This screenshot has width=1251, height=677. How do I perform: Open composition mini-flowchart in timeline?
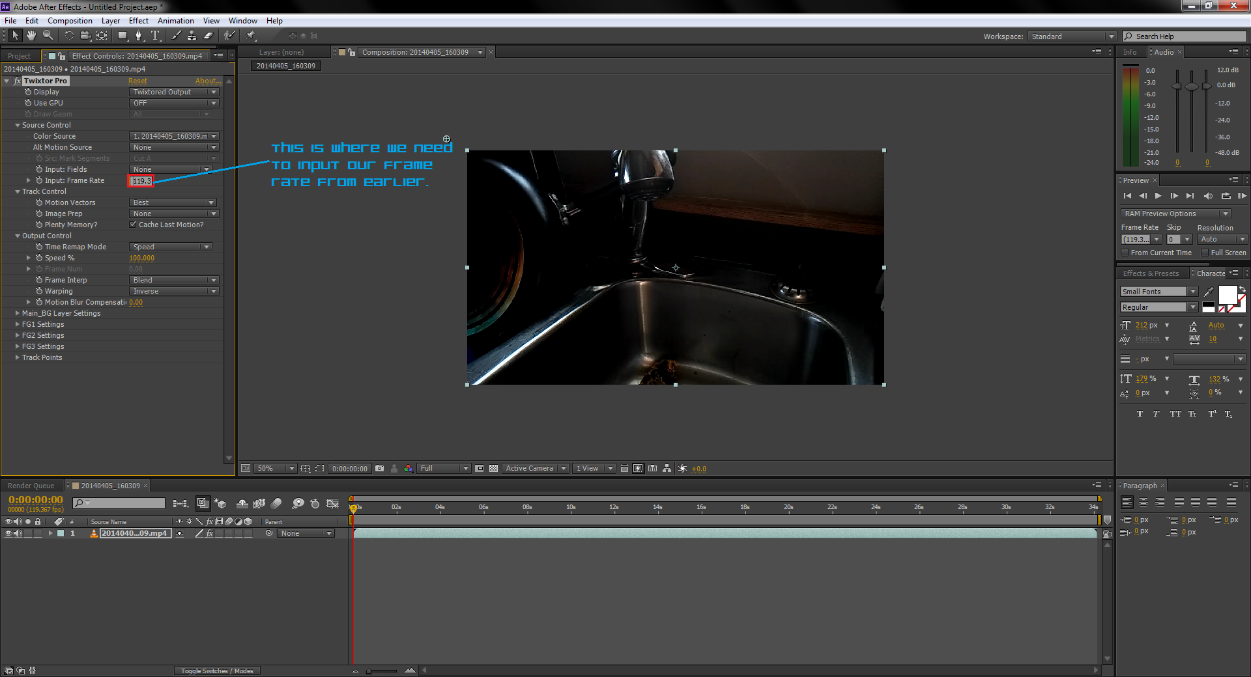[180, 503]
